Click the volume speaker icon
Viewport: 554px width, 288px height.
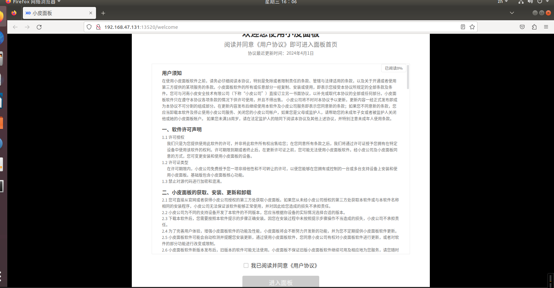530,2
